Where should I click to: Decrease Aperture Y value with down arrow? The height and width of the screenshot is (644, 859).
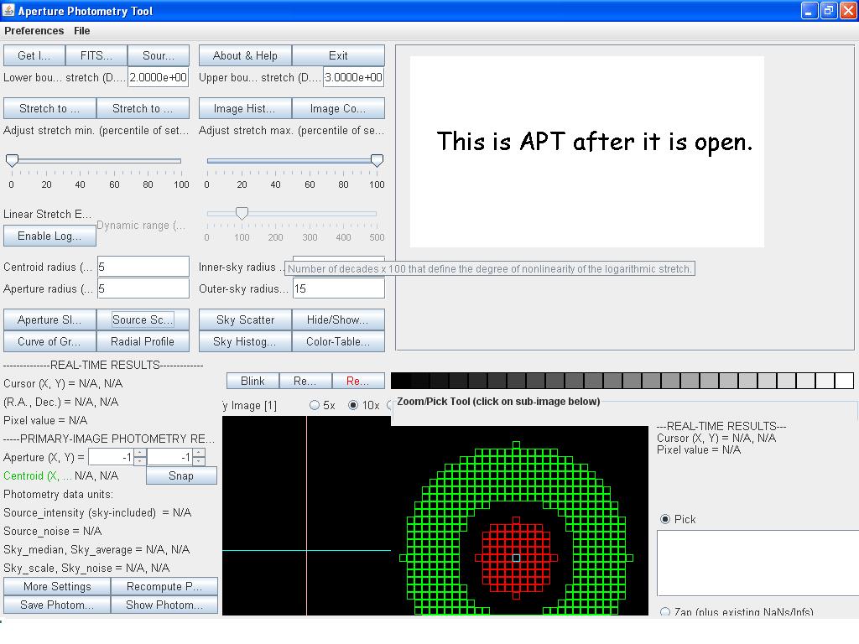click(198, 461)
